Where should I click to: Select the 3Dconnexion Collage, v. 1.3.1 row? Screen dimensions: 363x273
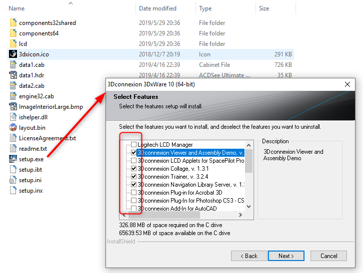(x=173, y=169)
